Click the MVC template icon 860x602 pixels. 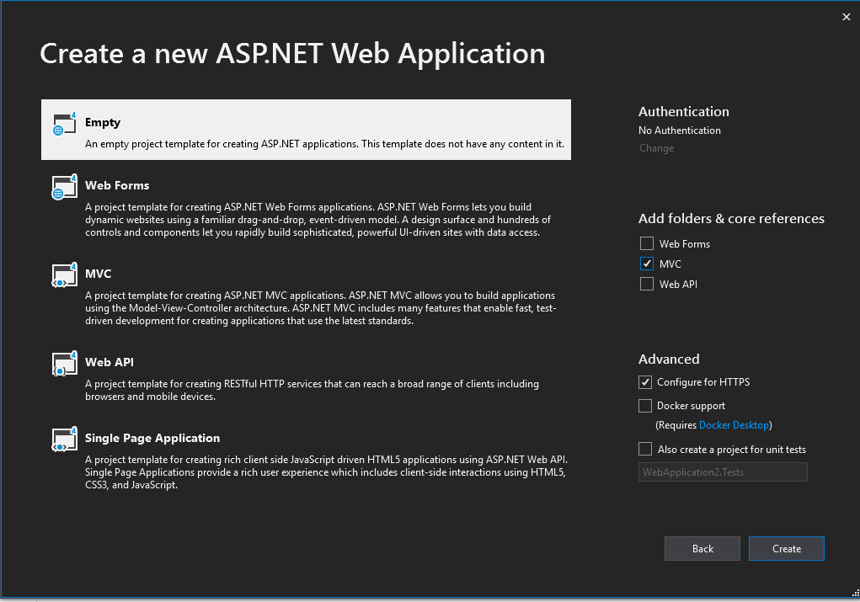pyautogui.click(x=64, y=275)
